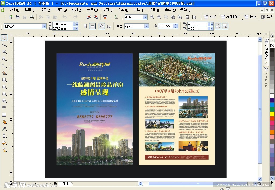Pick the yellow swatch in palette
Image resolution: width=275 pixels, height=190 pixels.
tap(272, 114)
